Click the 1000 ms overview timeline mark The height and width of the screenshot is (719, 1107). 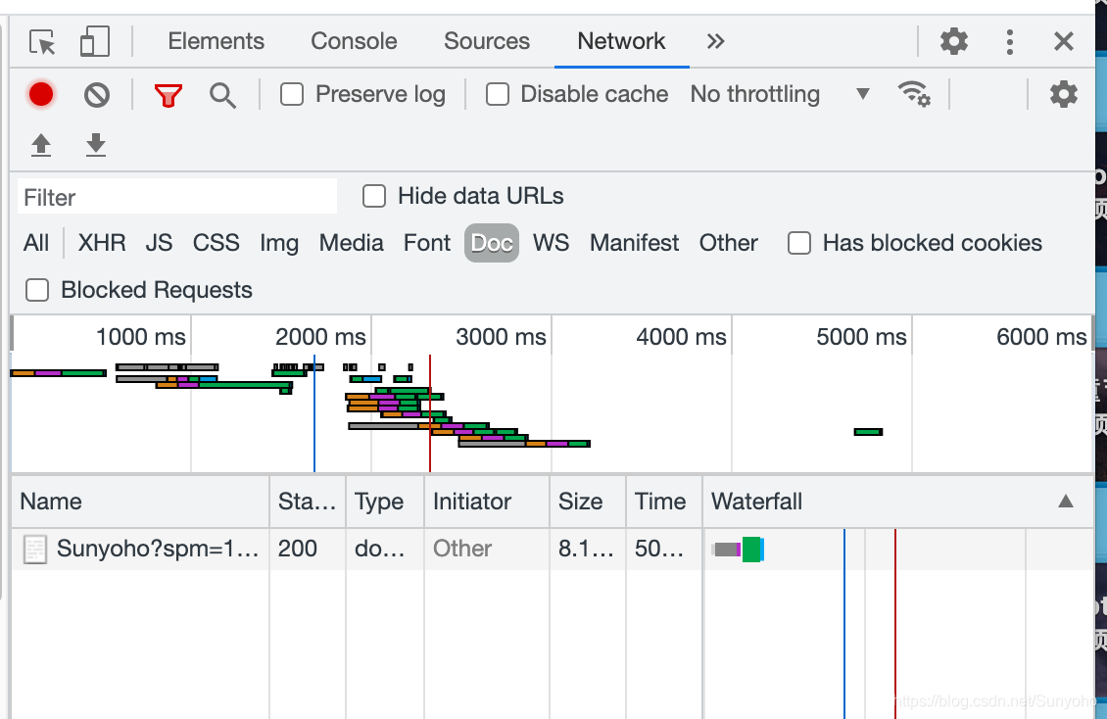(140, 337)
